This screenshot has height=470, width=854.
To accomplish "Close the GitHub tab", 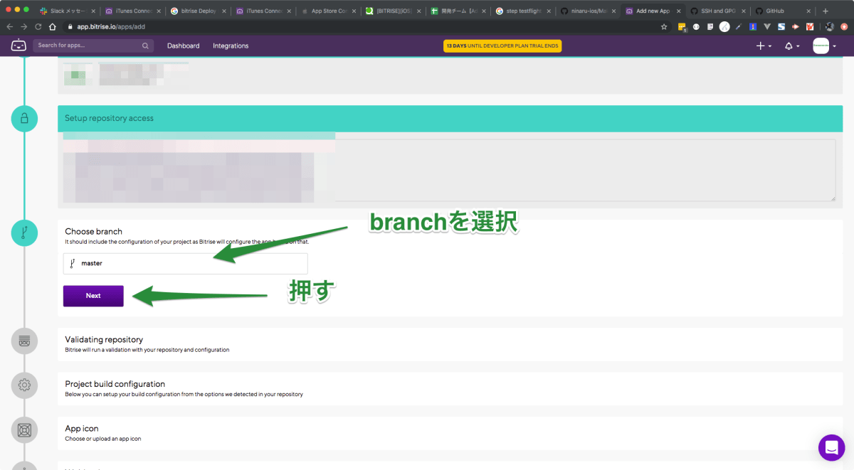I will coord(808,11).
